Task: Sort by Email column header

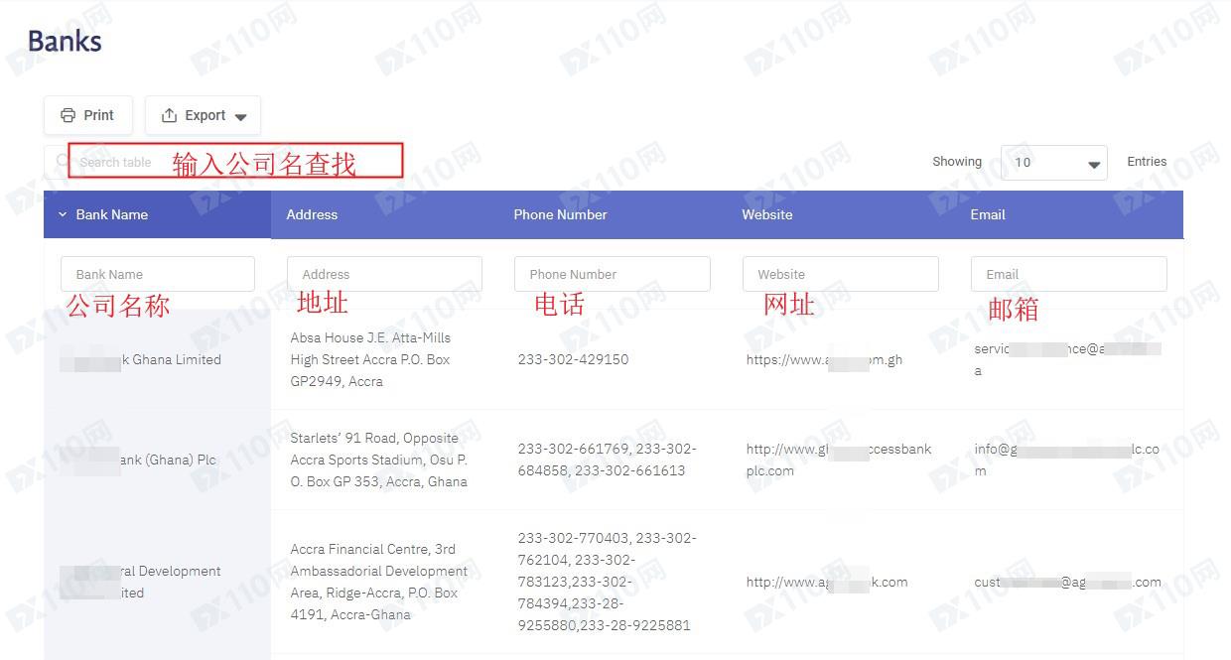Action: coord(987,214)
